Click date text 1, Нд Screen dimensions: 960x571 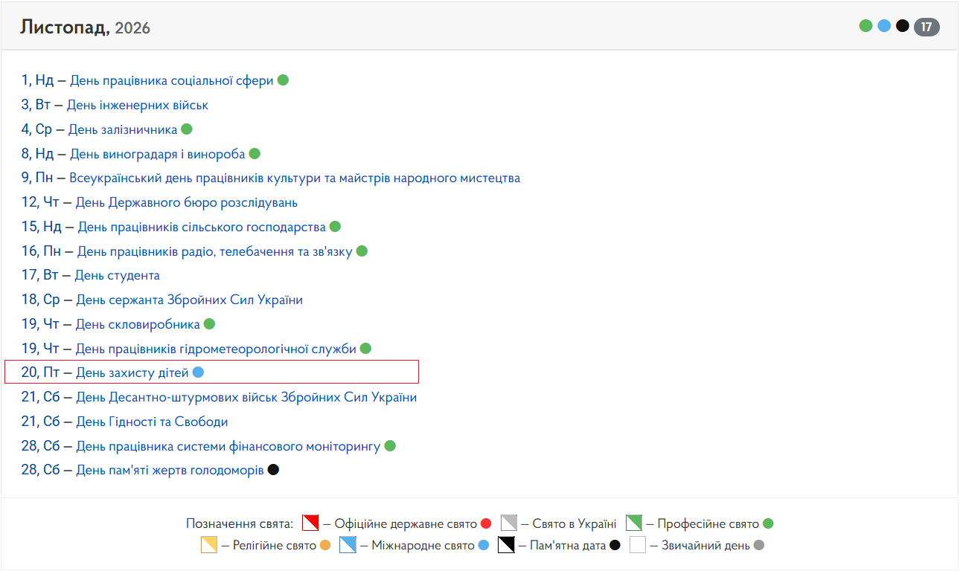coord(37,80)
